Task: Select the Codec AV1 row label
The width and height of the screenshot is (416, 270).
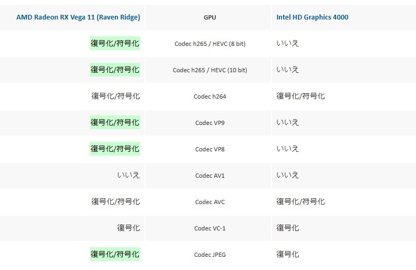Action: point(210,176)
